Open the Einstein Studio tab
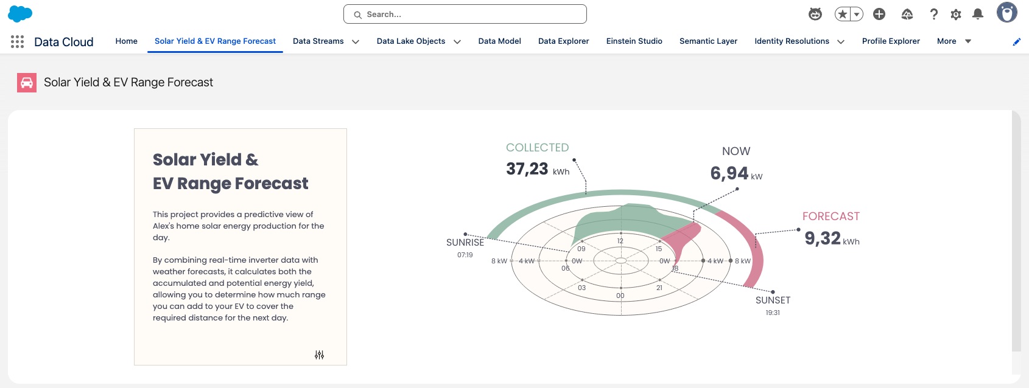Screen dimensions: 1029x388 634,41
